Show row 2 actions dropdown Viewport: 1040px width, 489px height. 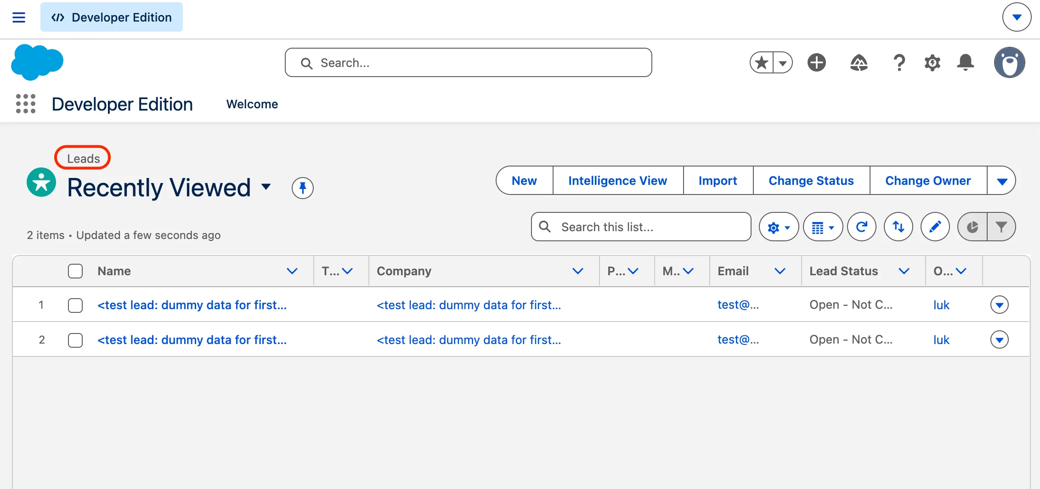coord(1000,339)
